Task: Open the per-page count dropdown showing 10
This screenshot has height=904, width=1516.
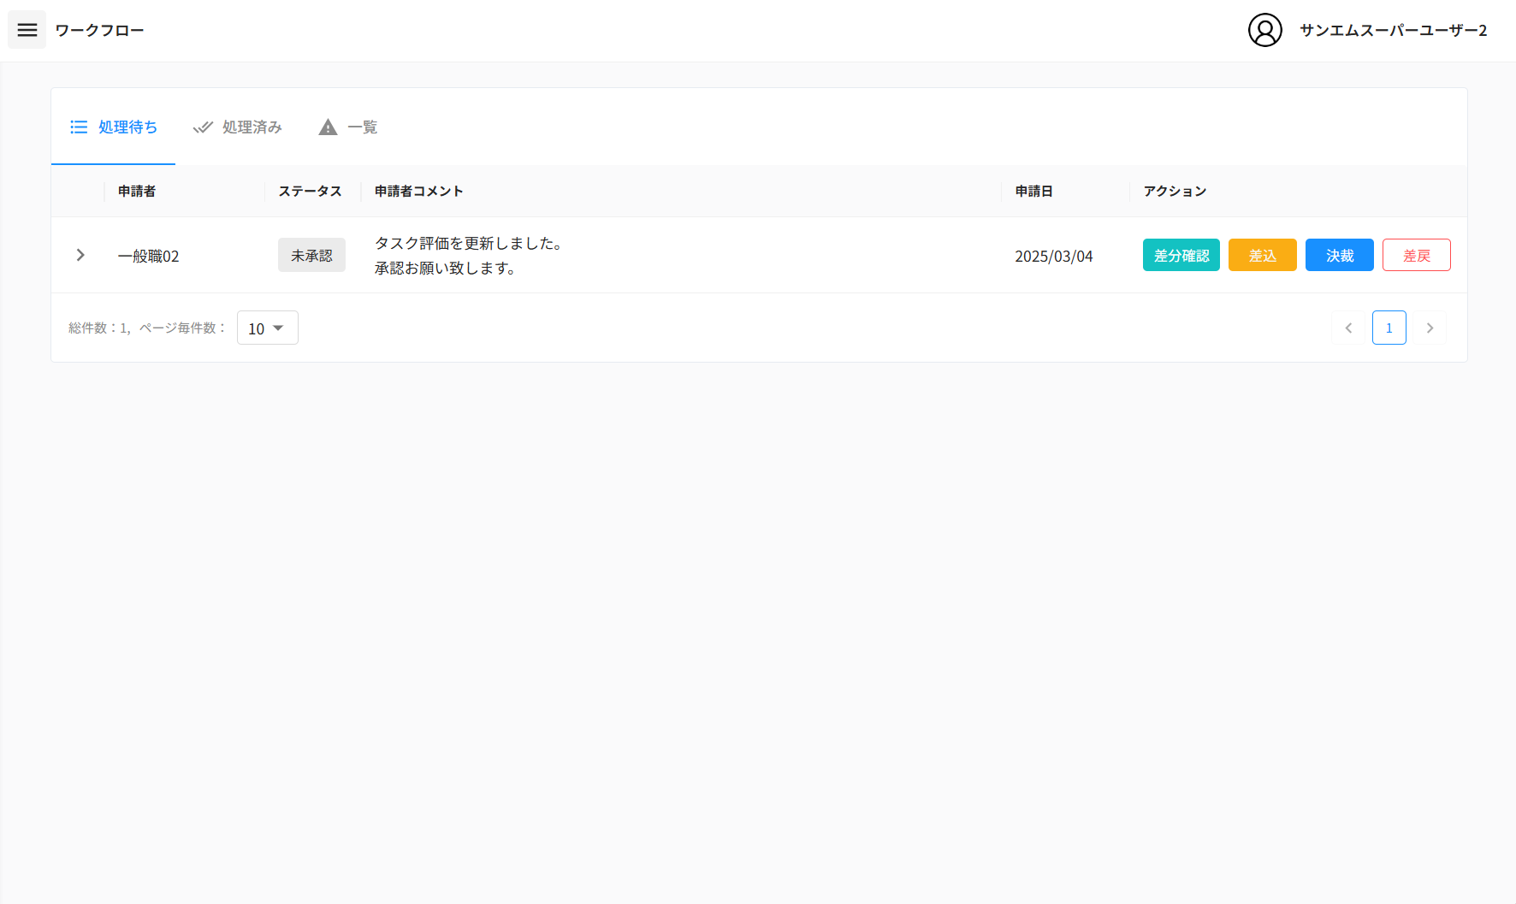Action: (x=268, y=328)
